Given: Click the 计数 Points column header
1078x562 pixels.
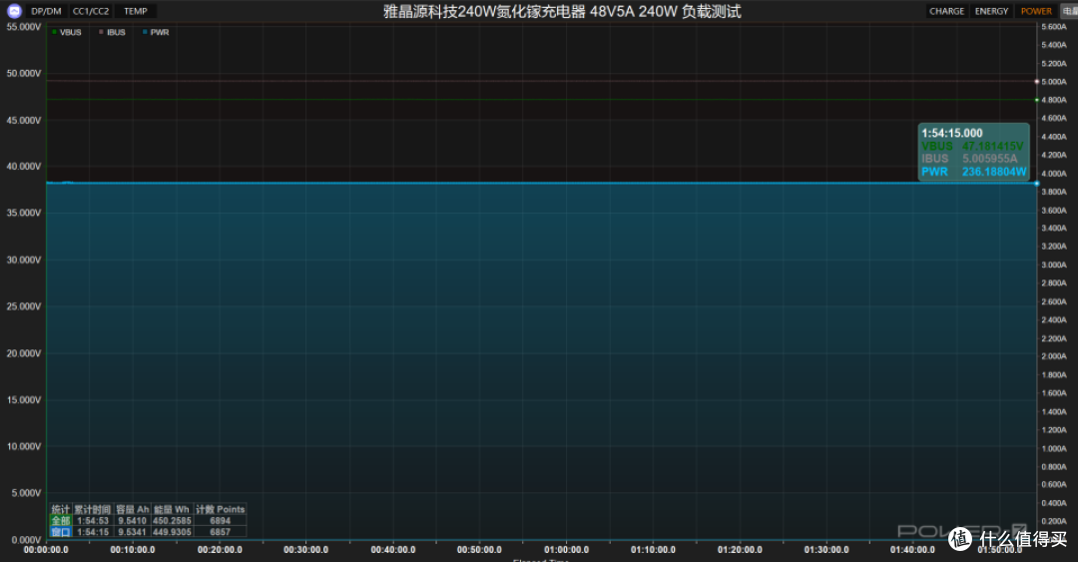Looking at the screenshot, I should tap(220, 510).
